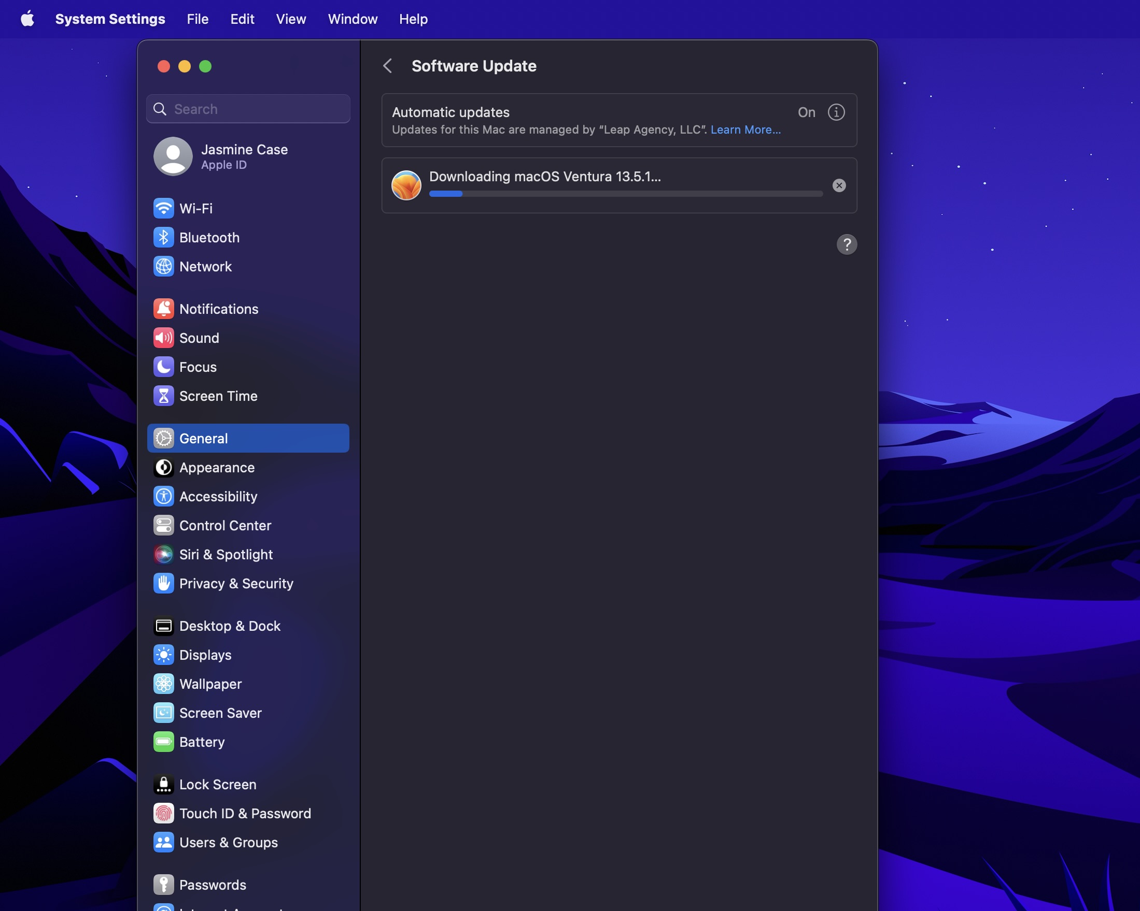This screenshot has width=1140, height=911.
Task: Click the Automatic updates On status
Action: pos(806,112)
